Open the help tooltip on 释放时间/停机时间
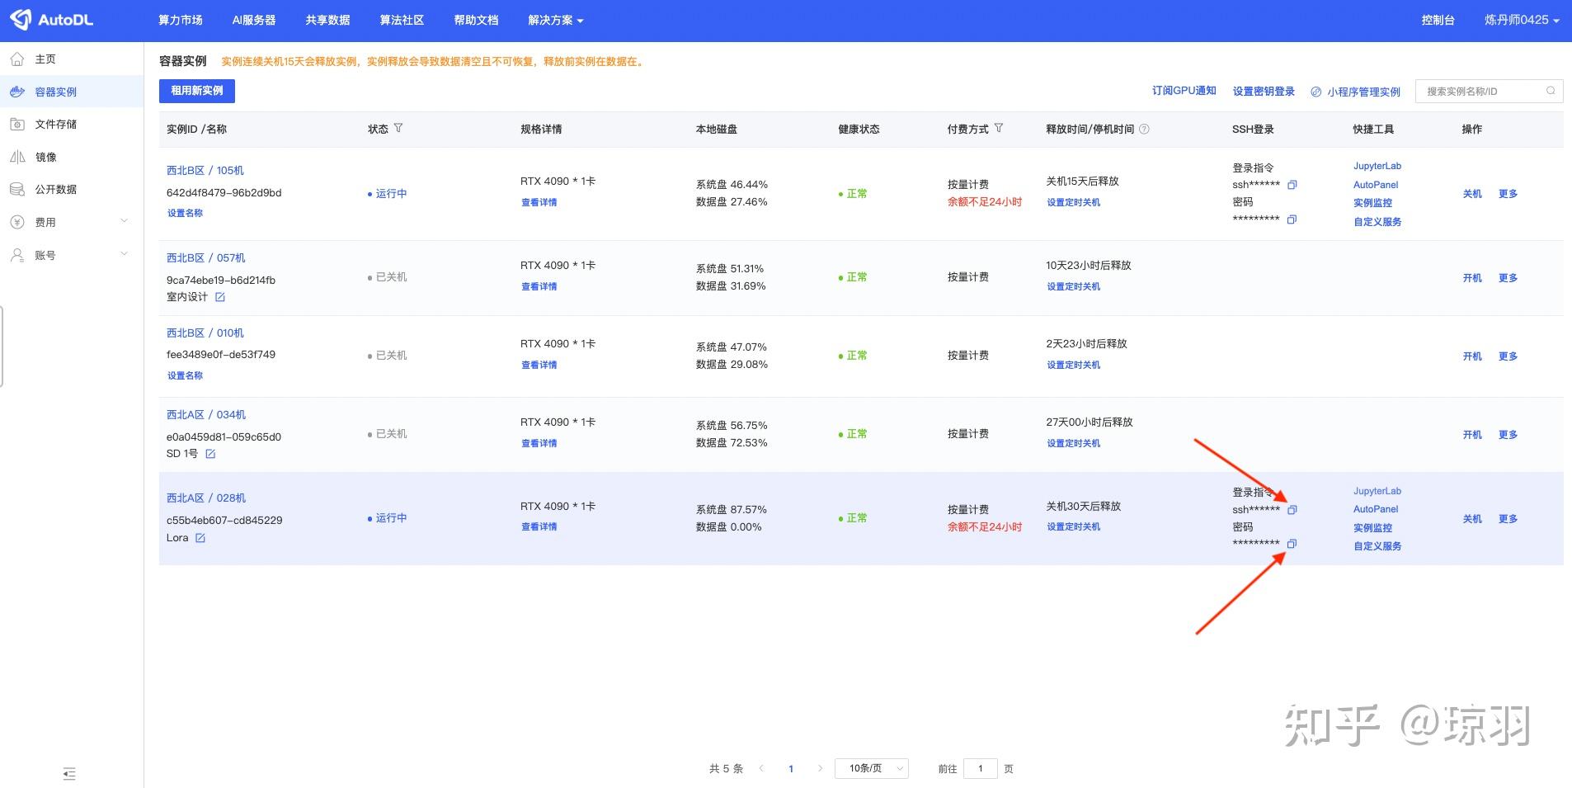The height and width of the screenshot is (788, 1572). tap(1145, 129)
